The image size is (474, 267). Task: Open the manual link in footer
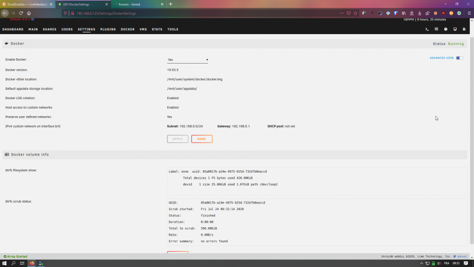(460, 257)
